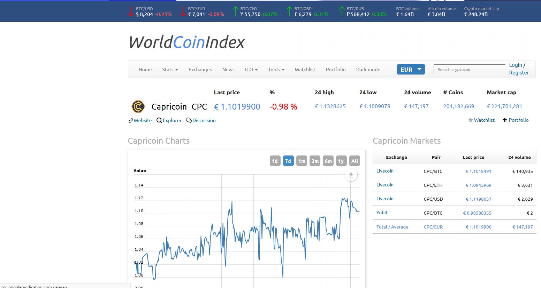This screenshot has height=288, width=541.
Task: Click the Yobit last price € 0.98588355
Action: (477, 213)
